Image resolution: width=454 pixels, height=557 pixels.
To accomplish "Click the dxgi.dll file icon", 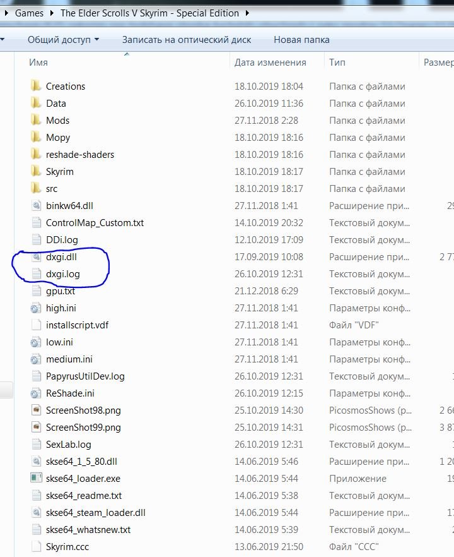I will point(36,257).
